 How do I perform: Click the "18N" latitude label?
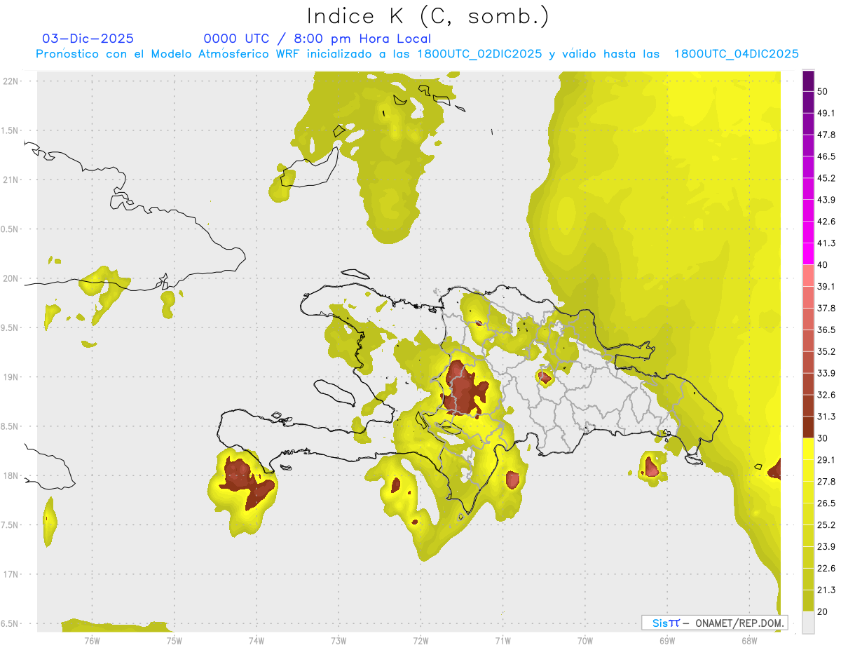coord(11,475)
